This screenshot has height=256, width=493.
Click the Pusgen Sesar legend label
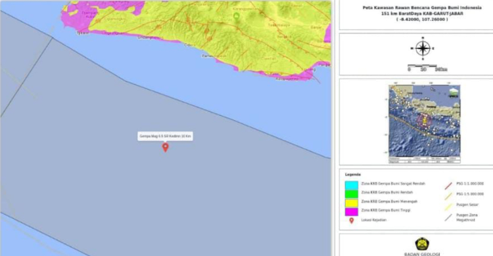[467, 205]
